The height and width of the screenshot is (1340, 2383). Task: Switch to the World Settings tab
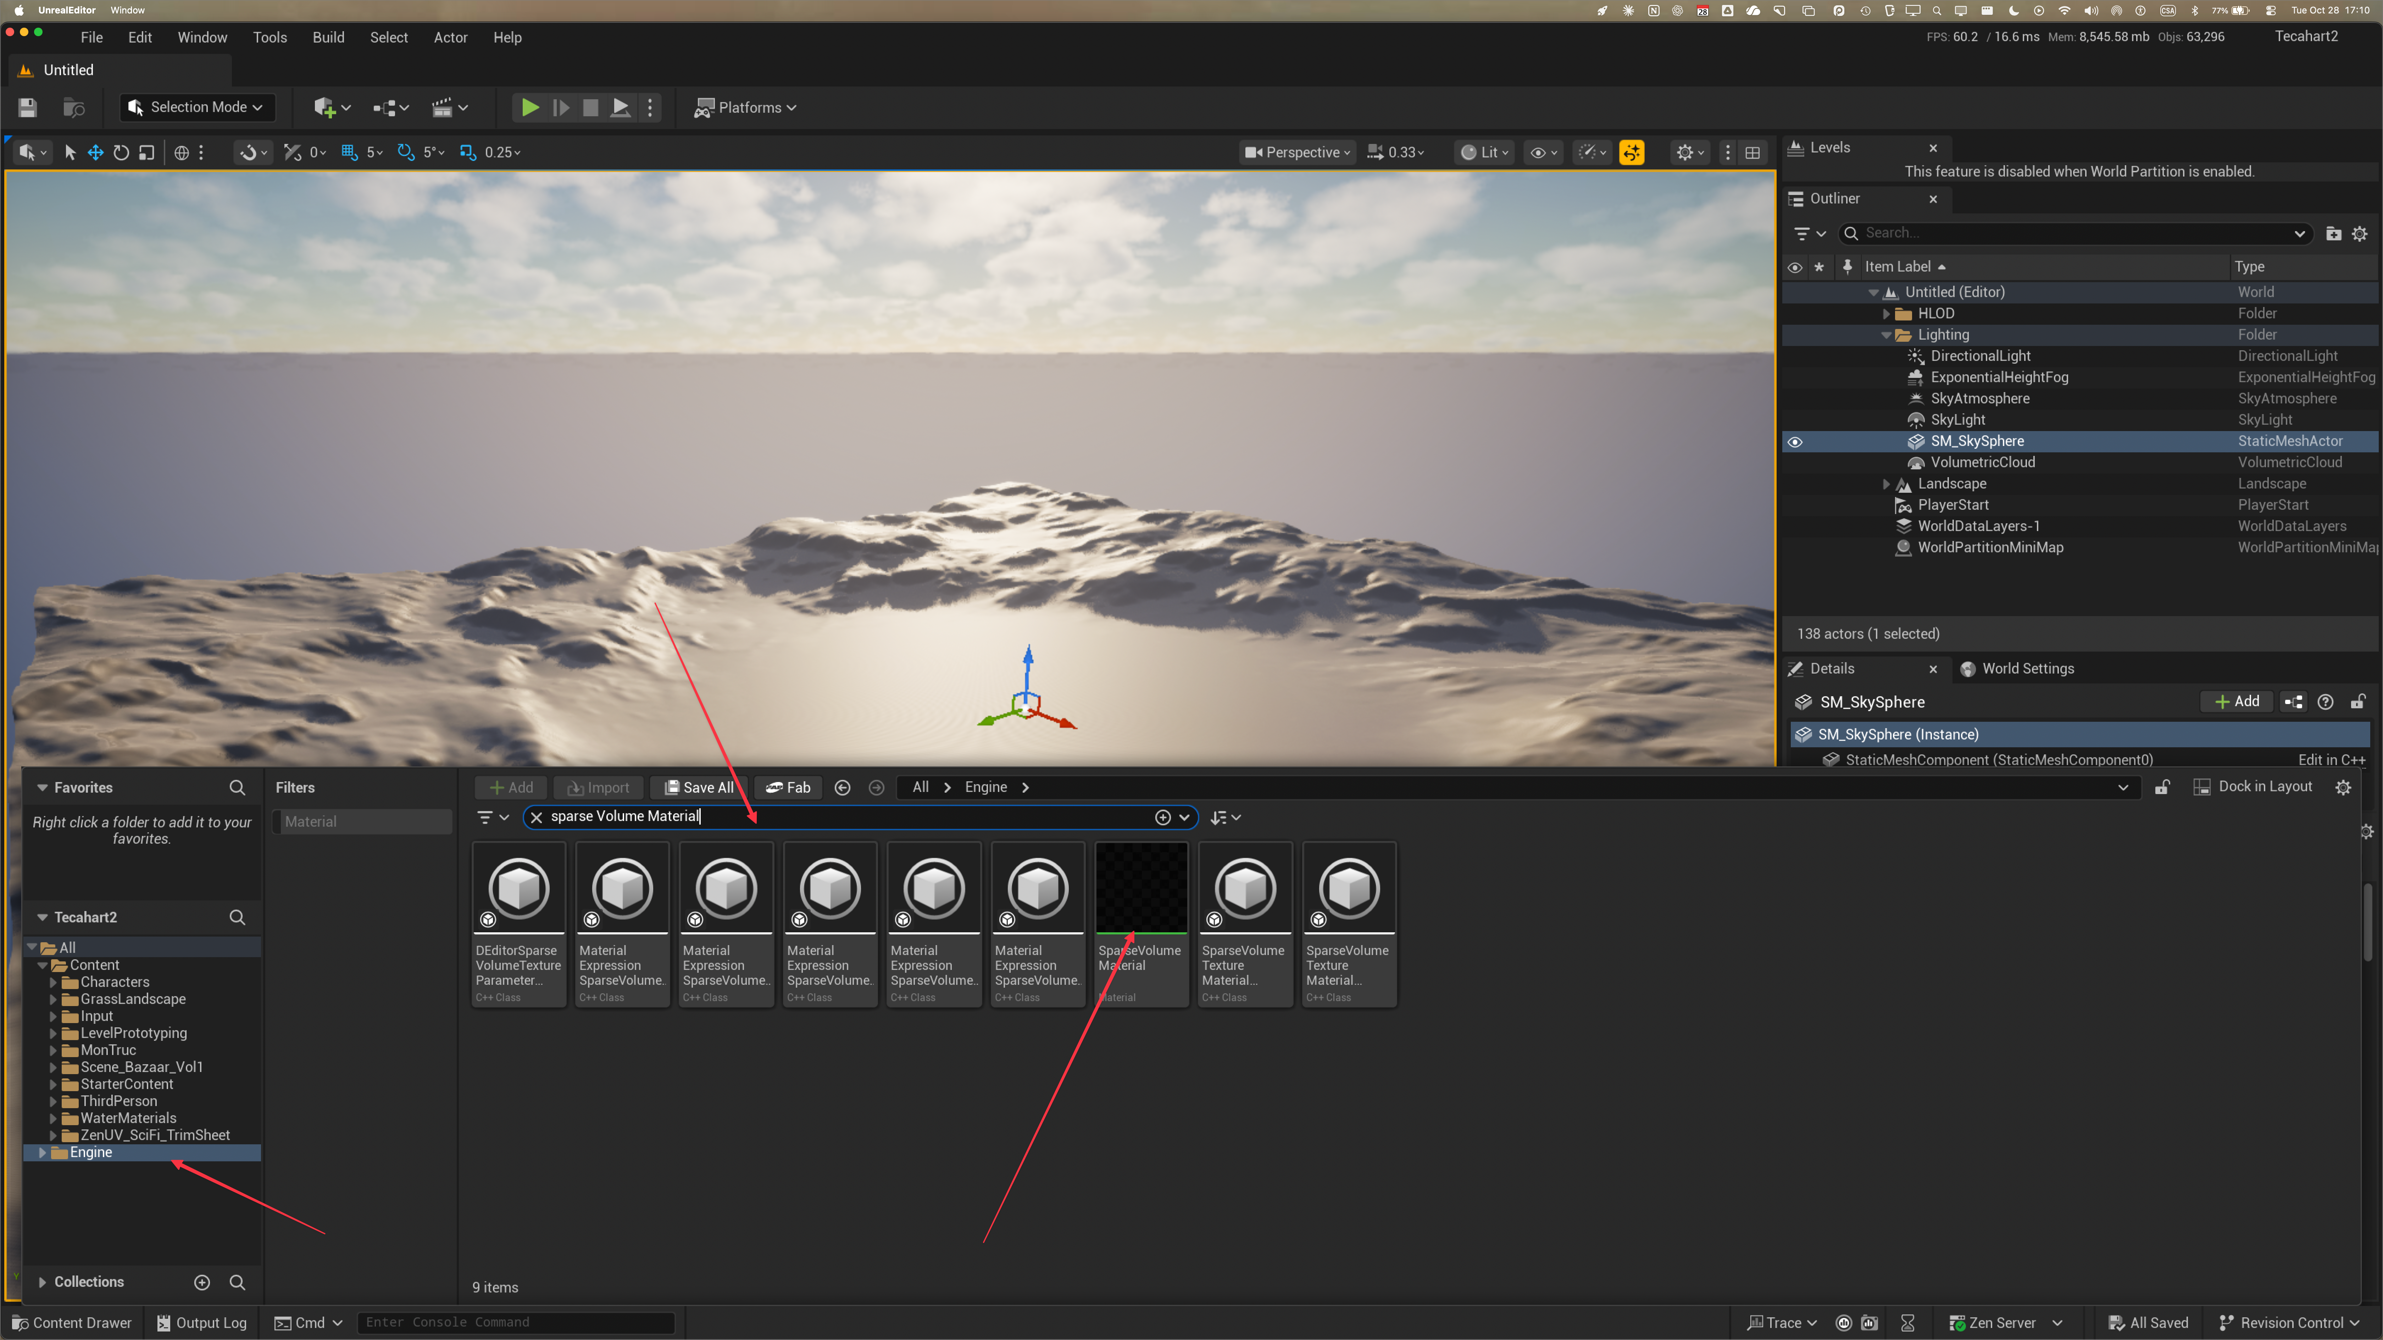pyautogui.click(x=2018, y=669)
